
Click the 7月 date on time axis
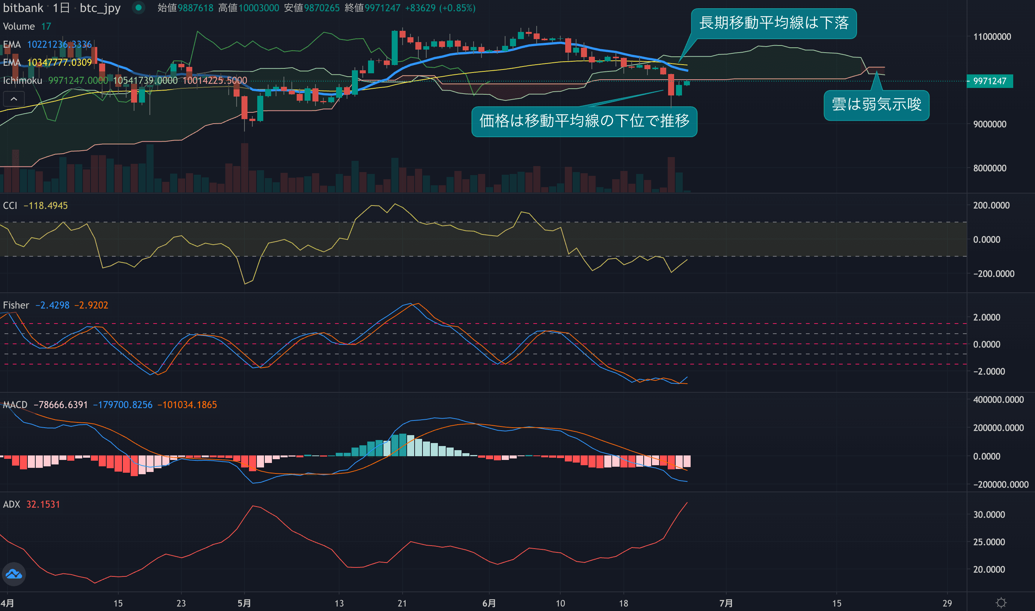(726, 603)
